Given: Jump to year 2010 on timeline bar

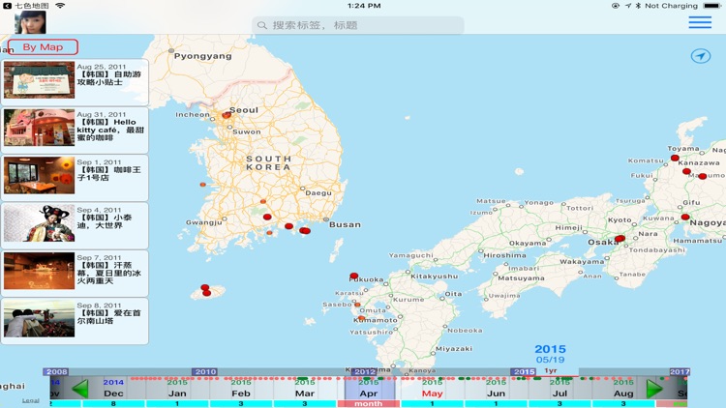Looking at the screenshot, I should 204,371.
